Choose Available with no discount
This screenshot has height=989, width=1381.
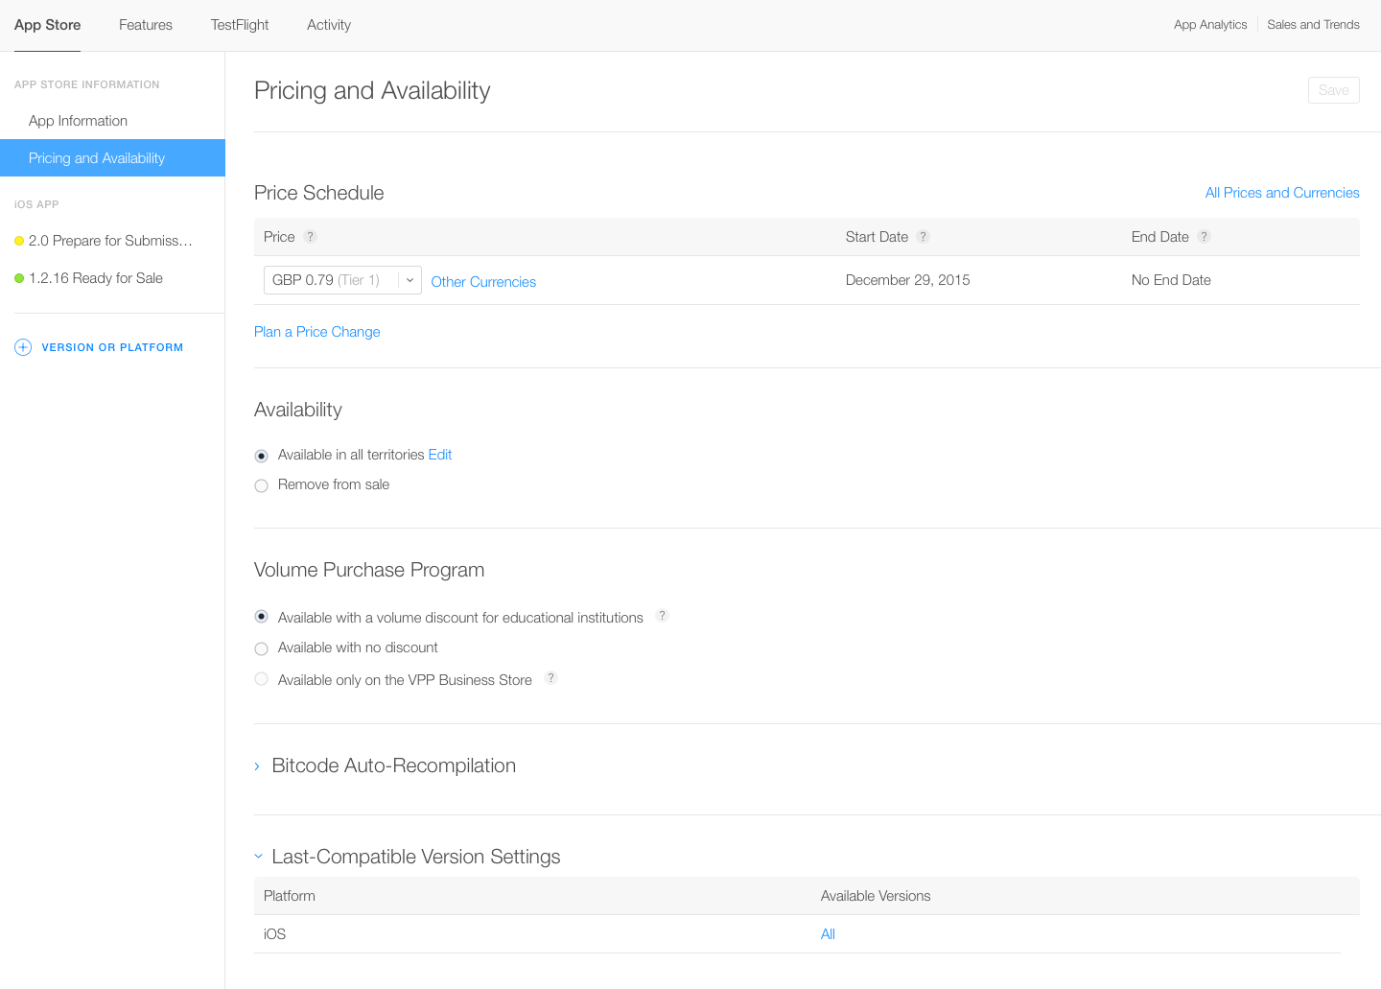click(x=261, y=649)
